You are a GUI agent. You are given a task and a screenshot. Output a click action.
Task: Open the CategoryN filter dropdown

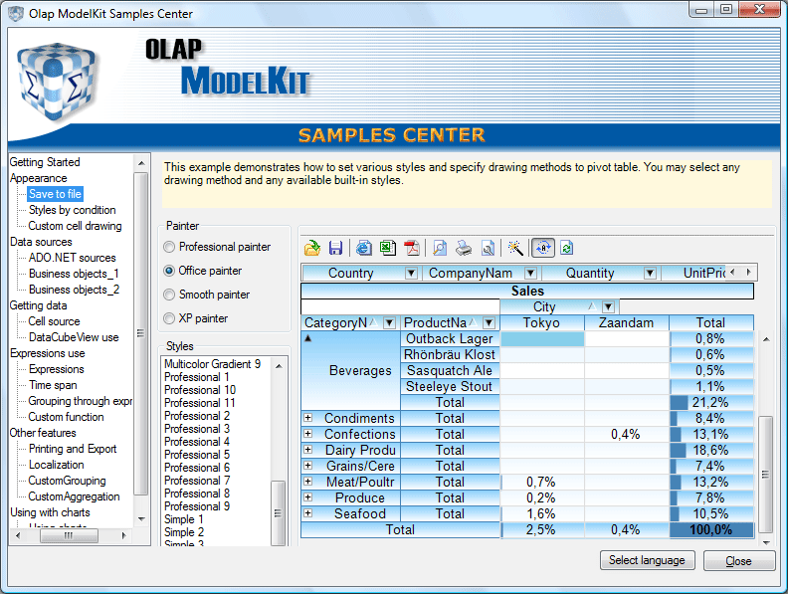[x=389, y=322]
